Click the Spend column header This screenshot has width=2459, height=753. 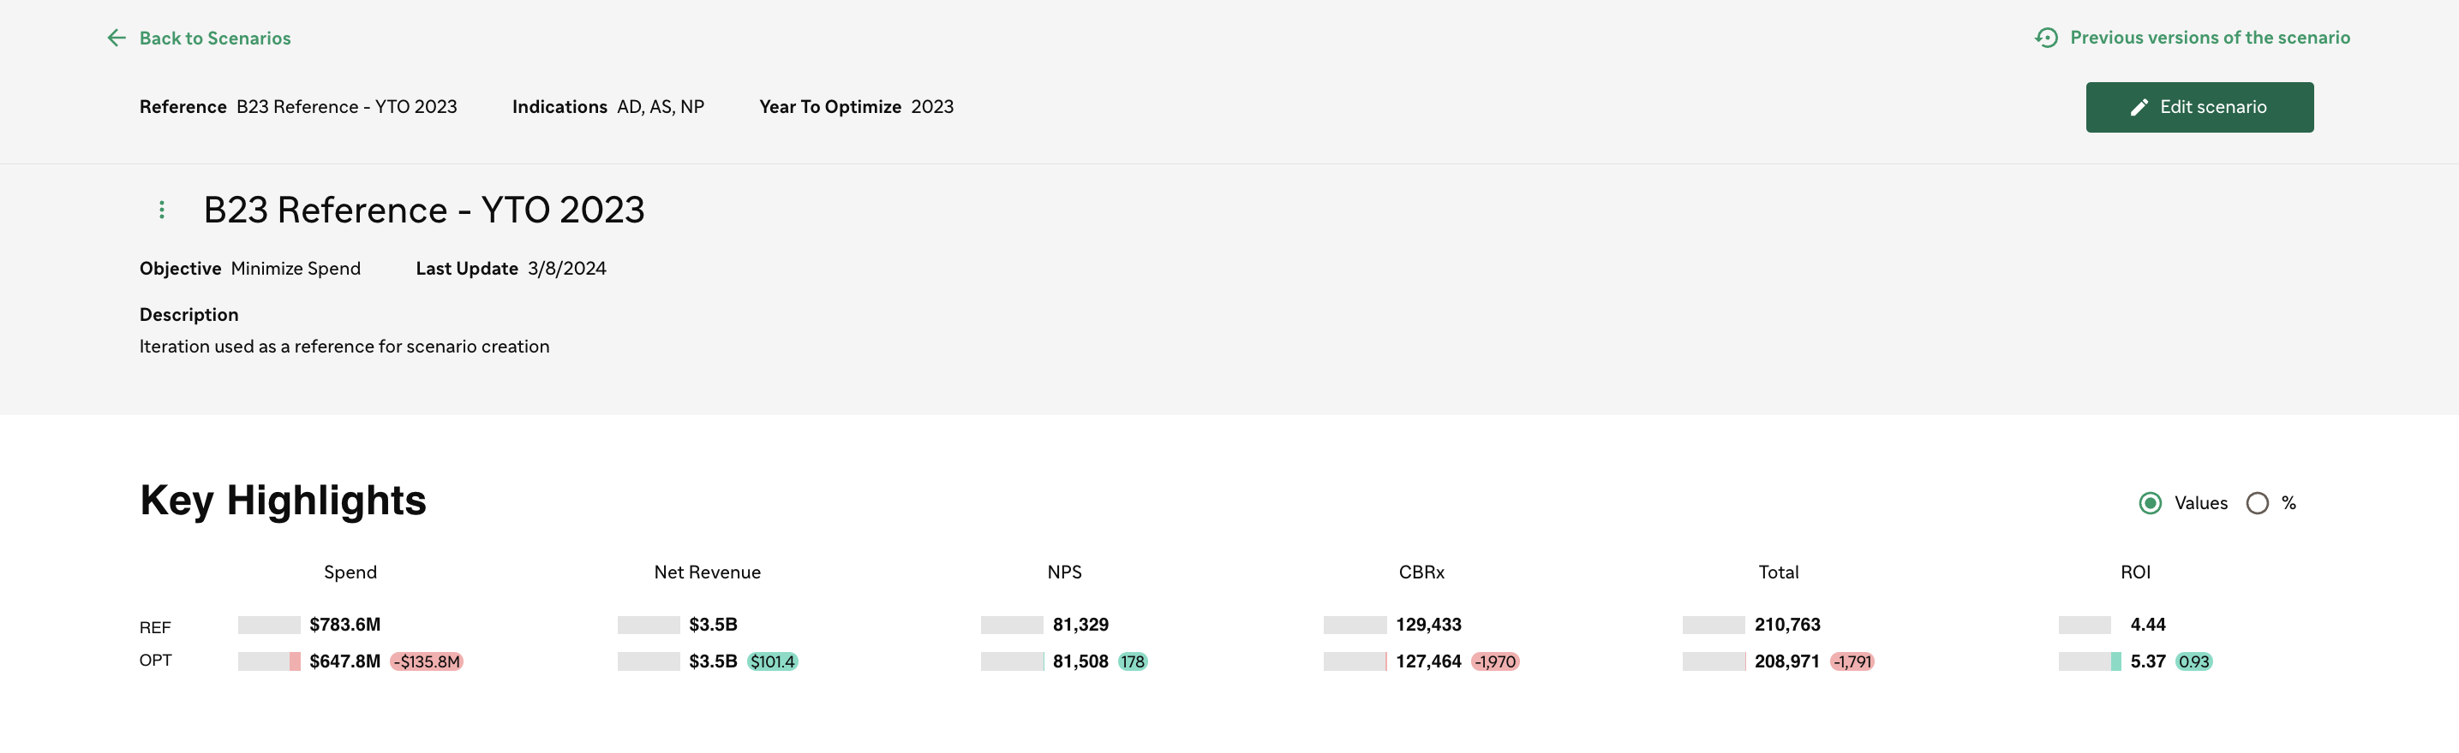350,572
